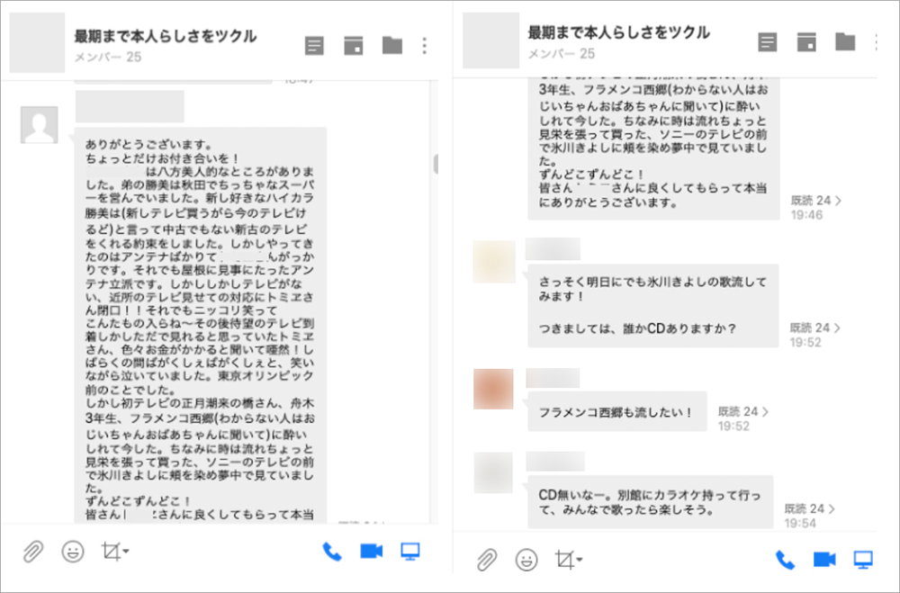Image resolution: width=900 pixels, height=593 pixels.
Task: Open the three-dot more menu in left header
Action: [x=425, y=46]
